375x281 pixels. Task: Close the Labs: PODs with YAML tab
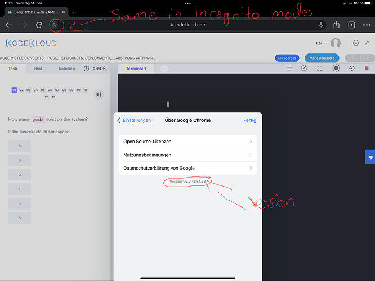click(x=64, y=12)
